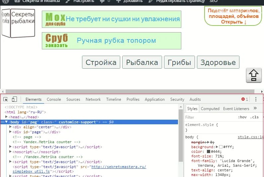Click the WordPress logo in admin bar
Screen dimensions: 264x177
click(6, 1)
